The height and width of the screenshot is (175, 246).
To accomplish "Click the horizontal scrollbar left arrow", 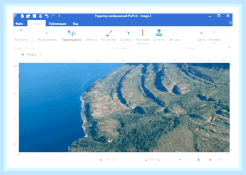I will (x=19, y=154).
